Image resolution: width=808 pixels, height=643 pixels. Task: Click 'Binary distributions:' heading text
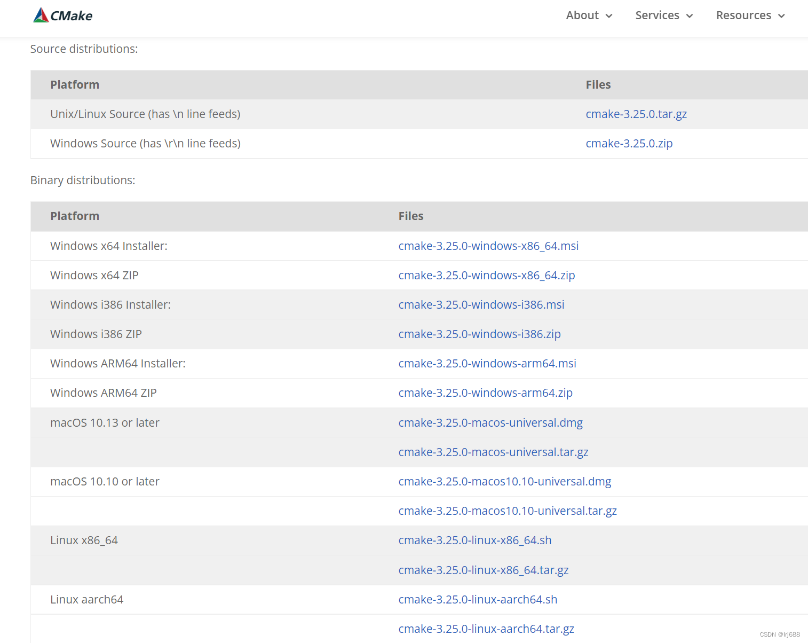tap(83, 180)
